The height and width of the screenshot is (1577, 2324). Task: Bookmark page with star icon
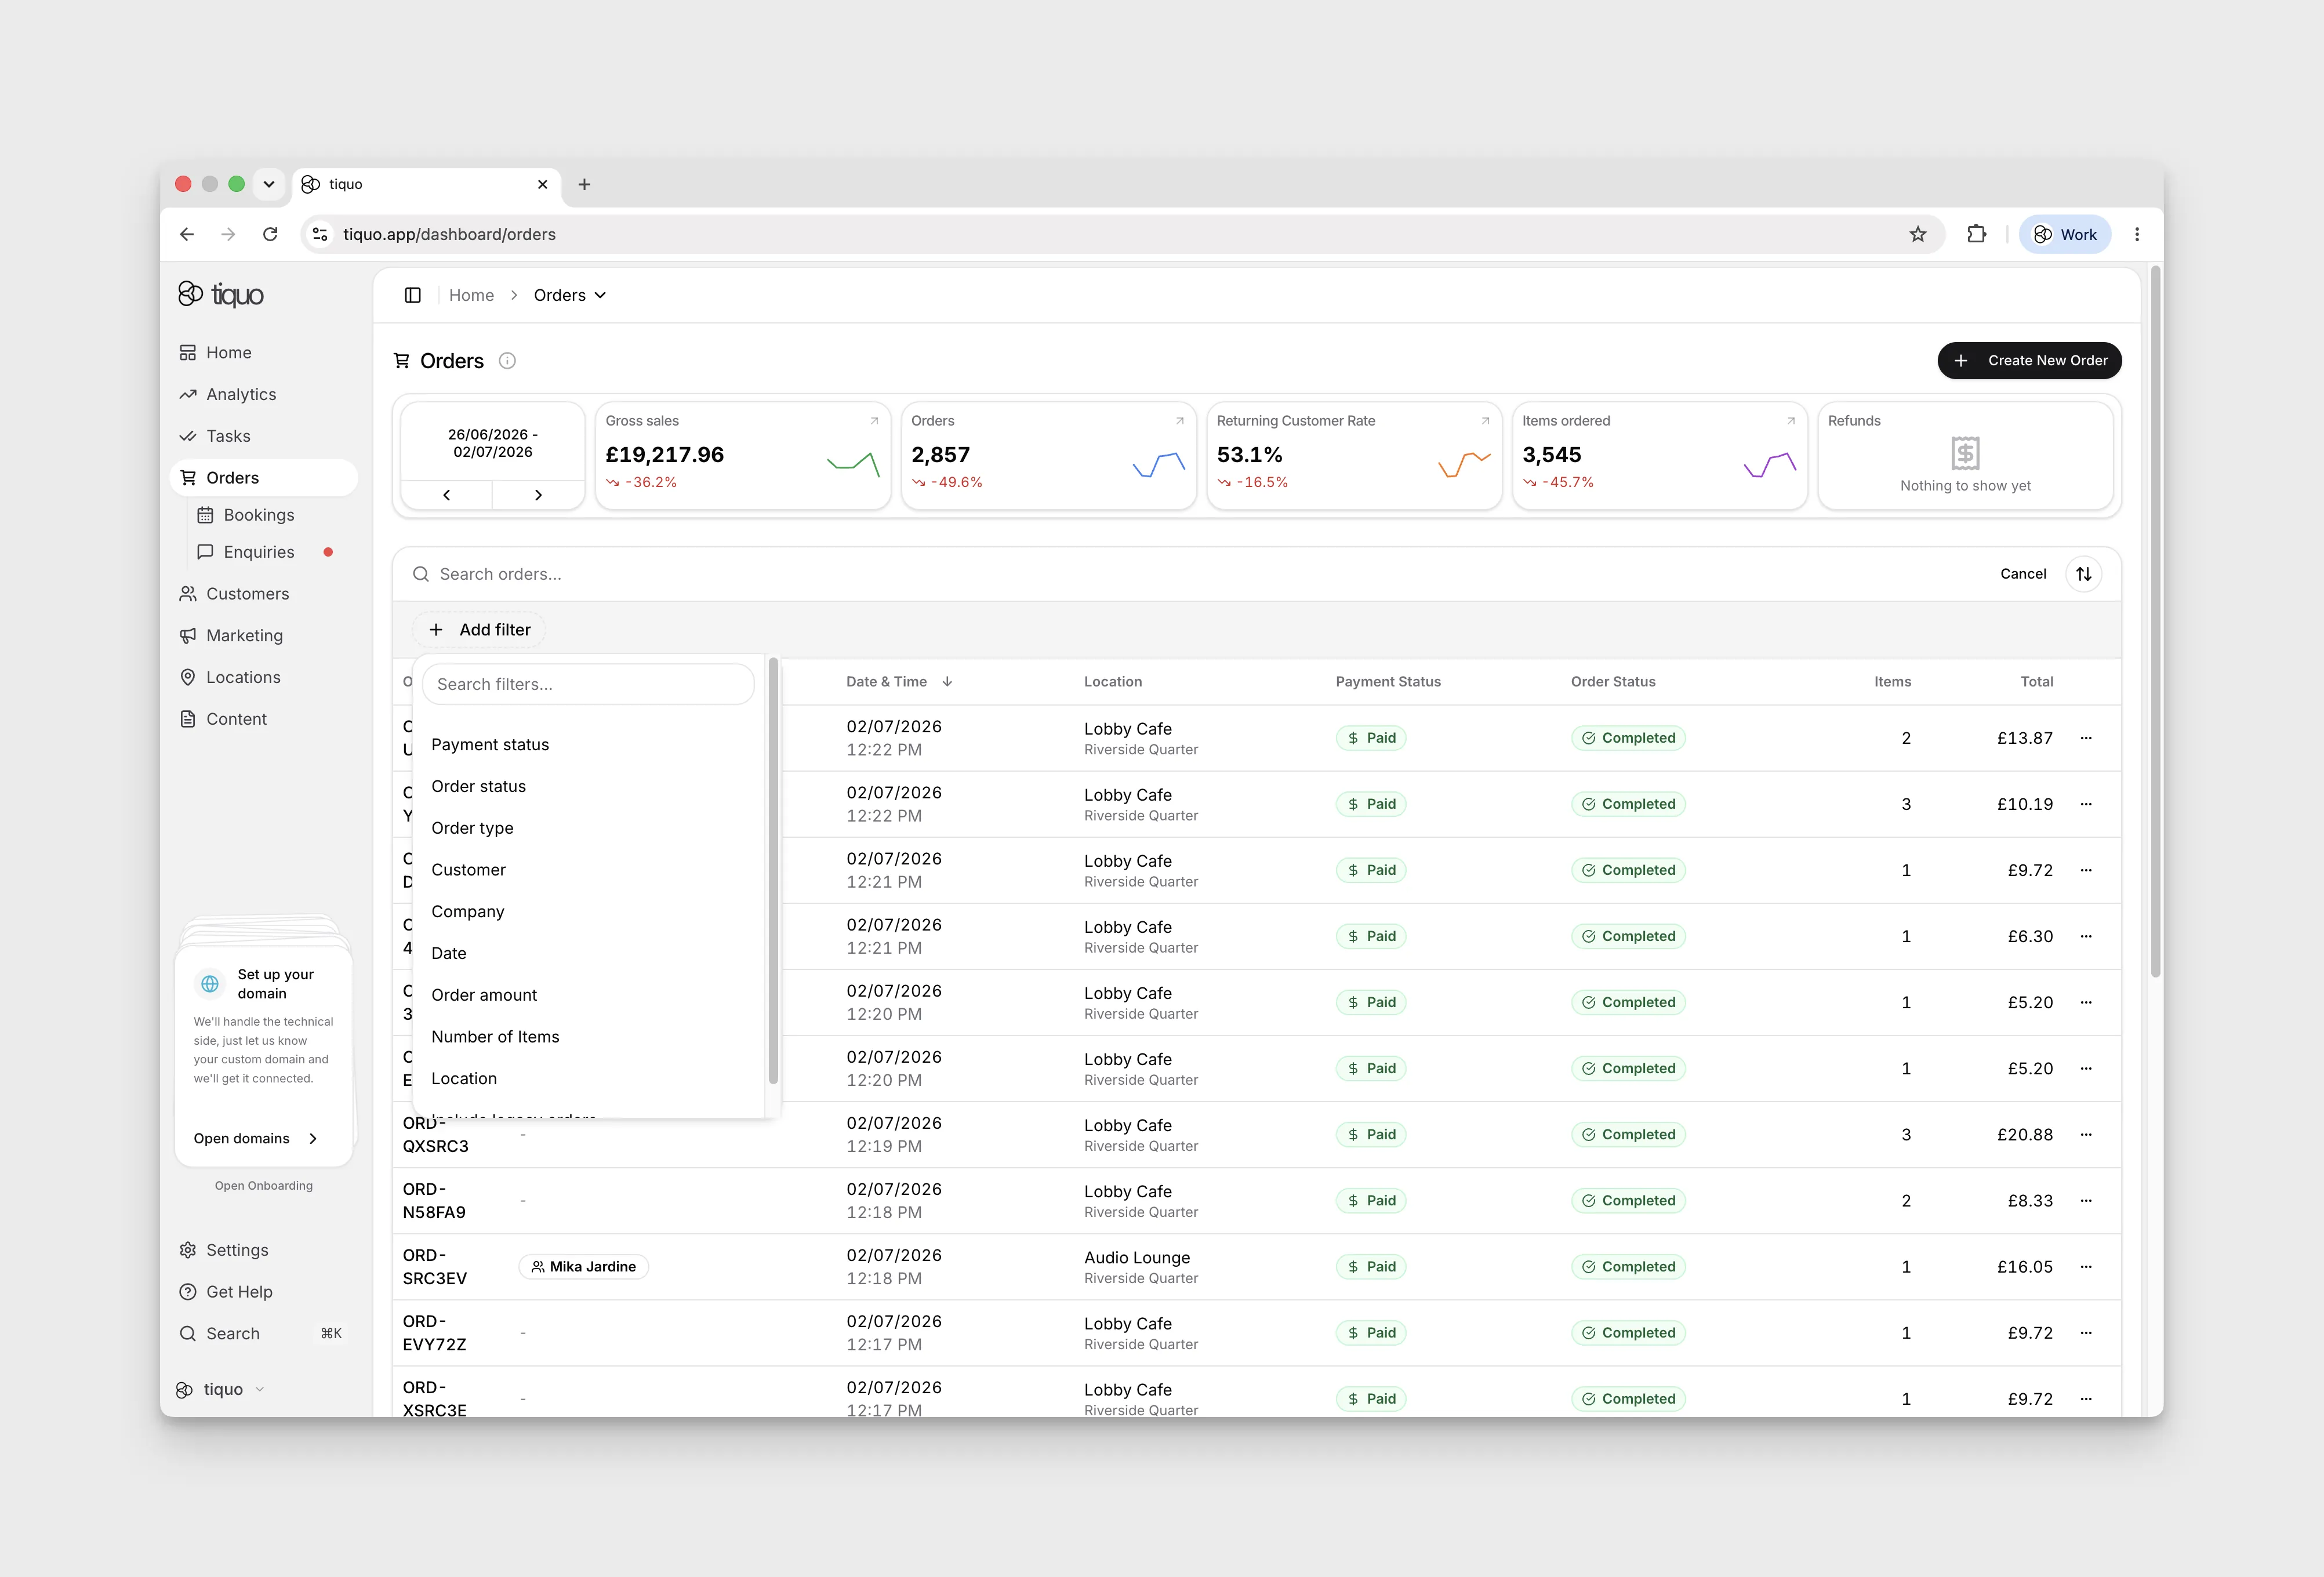pos(1918,234)
